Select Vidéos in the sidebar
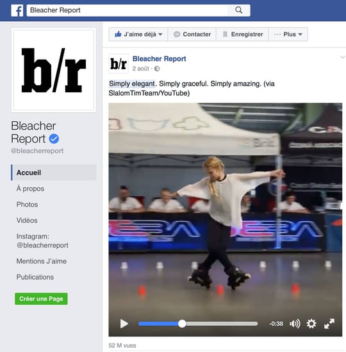The width and height of the screenshot is (346, 352). click(27, 221)
